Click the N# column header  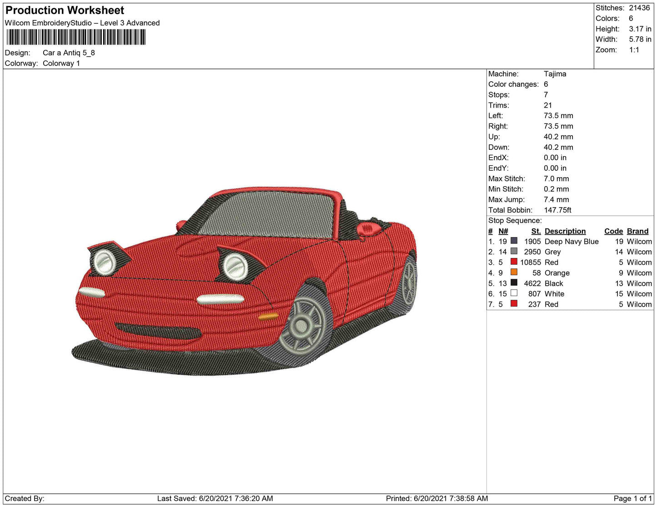503,231
